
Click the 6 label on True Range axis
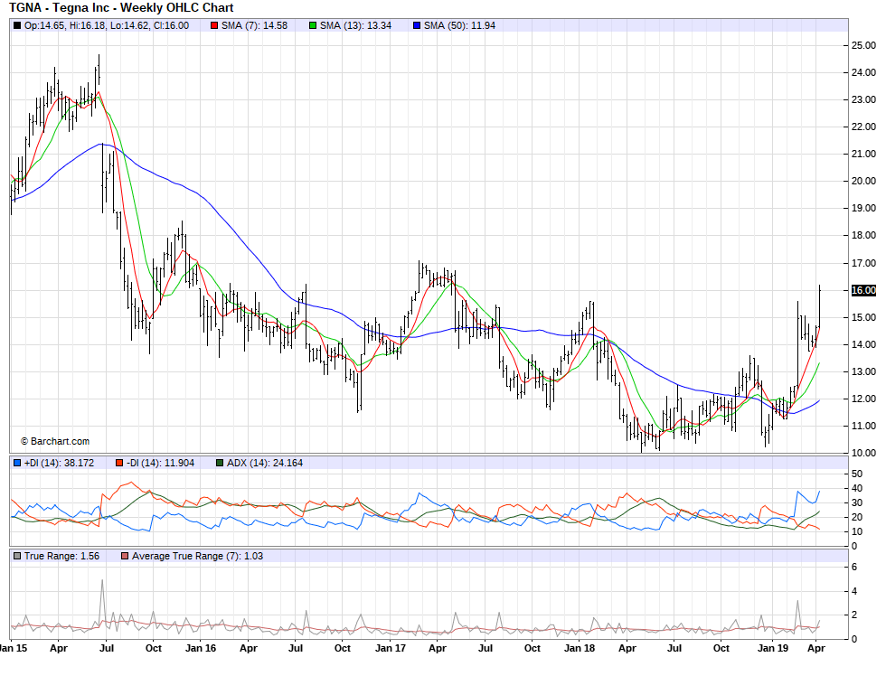[x=854, y=567]
